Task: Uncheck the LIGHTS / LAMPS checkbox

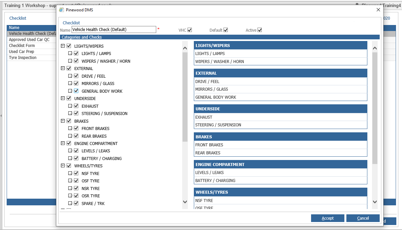Action: pyautogui.click(x=76, y=53)
